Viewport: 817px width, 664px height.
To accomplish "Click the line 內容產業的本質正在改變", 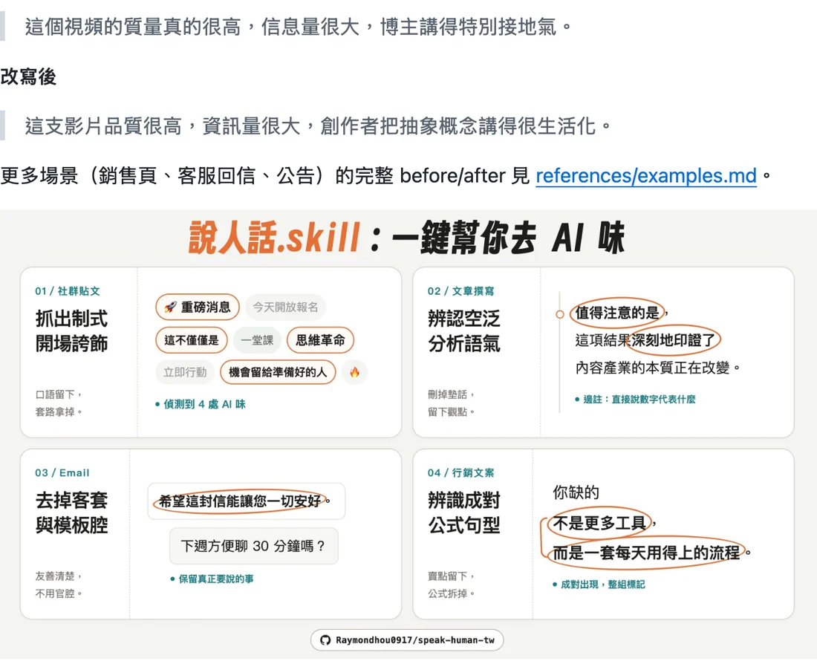I will [x=657, y=368].
